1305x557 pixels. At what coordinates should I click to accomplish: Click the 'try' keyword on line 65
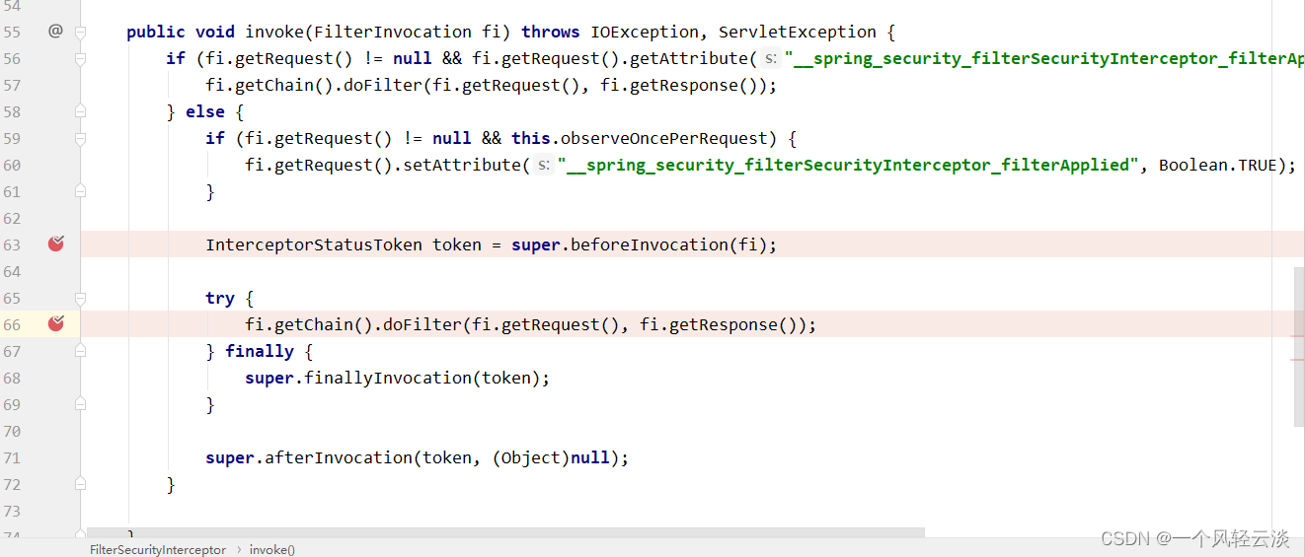click(220, 299)
